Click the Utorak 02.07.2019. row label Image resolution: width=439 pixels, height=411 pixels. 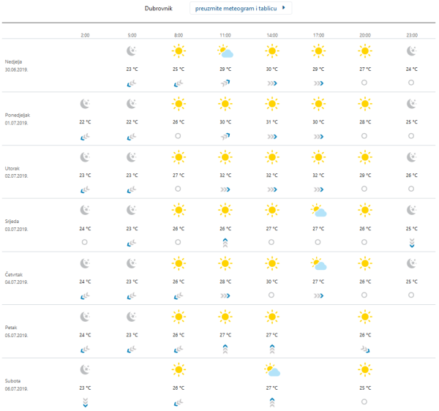click(16, 172)
